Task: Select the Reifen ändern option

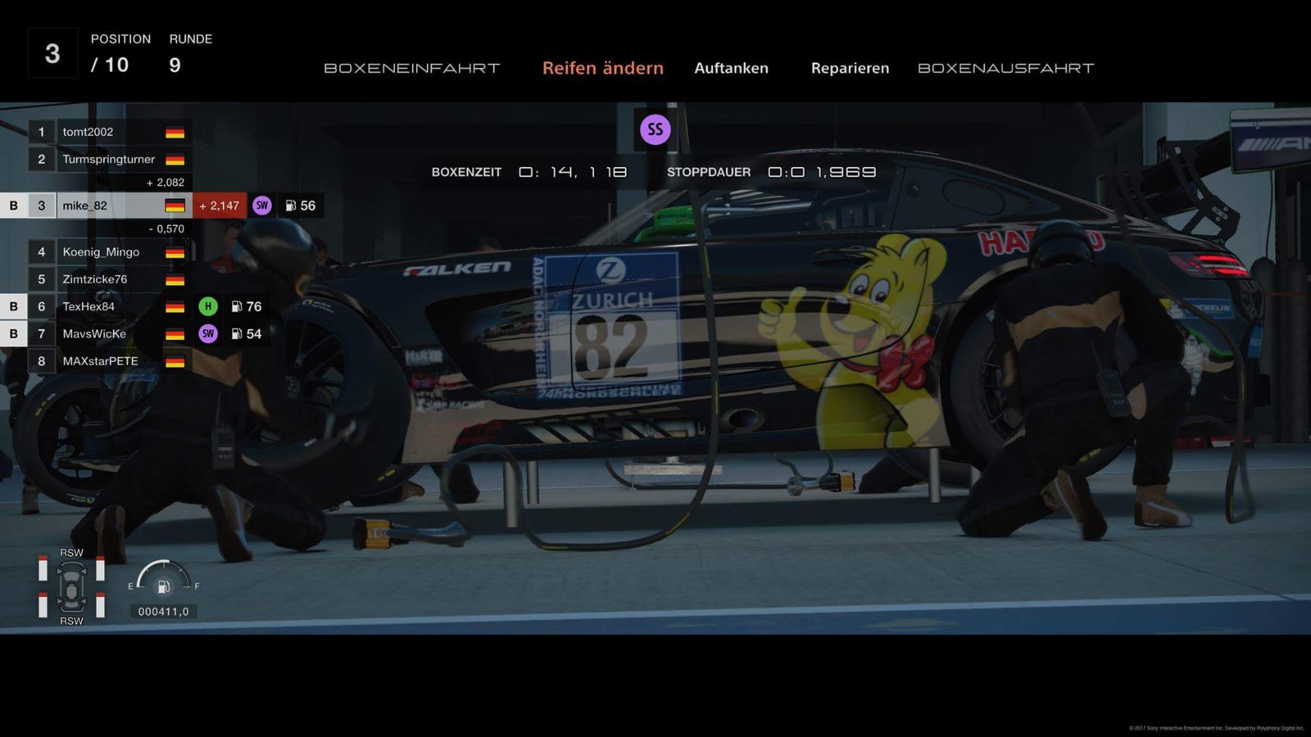Action: pos(603,68)
